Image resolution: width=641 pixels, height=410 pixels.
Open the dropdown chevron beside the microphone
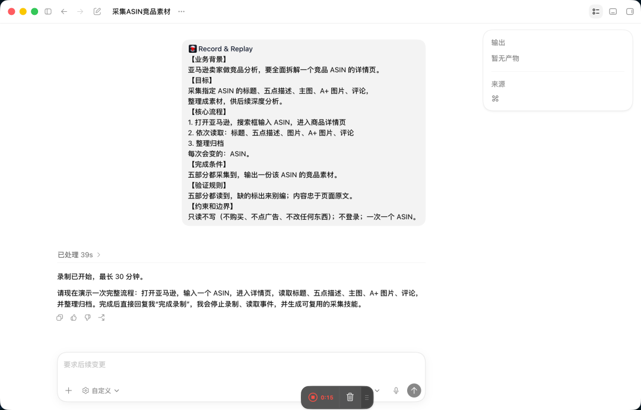pyautogui.click(x=377, y=390)
